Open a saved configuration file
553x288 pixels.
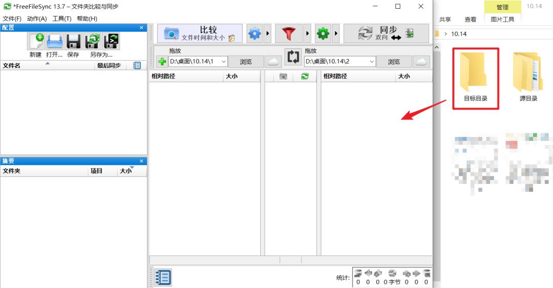55,42
